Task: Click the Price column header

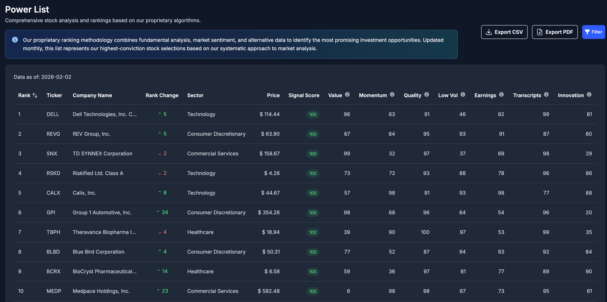Action: coord(273,95)
